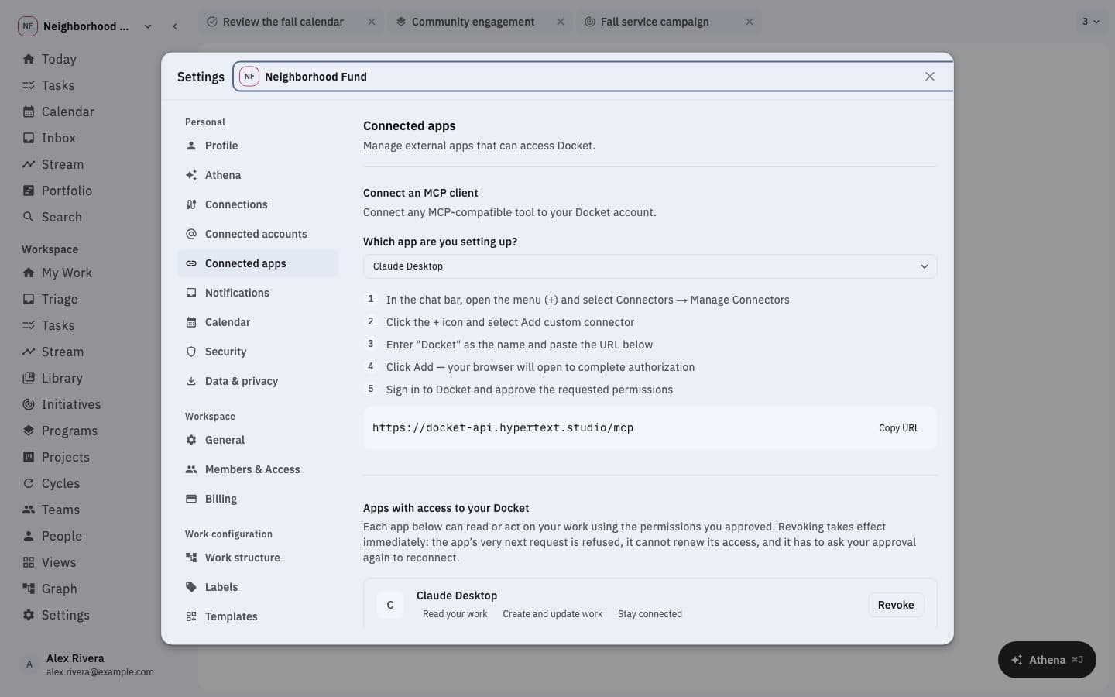
Task: Open Connected accounts settings page
Action: point(257,234)
